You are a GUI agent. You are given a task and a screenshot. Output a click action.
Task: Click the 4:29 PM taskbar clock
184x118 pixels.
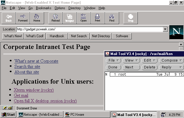tap(175, 115)
